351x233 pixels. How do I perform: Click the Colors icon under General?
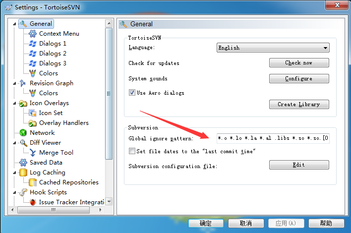point(33,73)
